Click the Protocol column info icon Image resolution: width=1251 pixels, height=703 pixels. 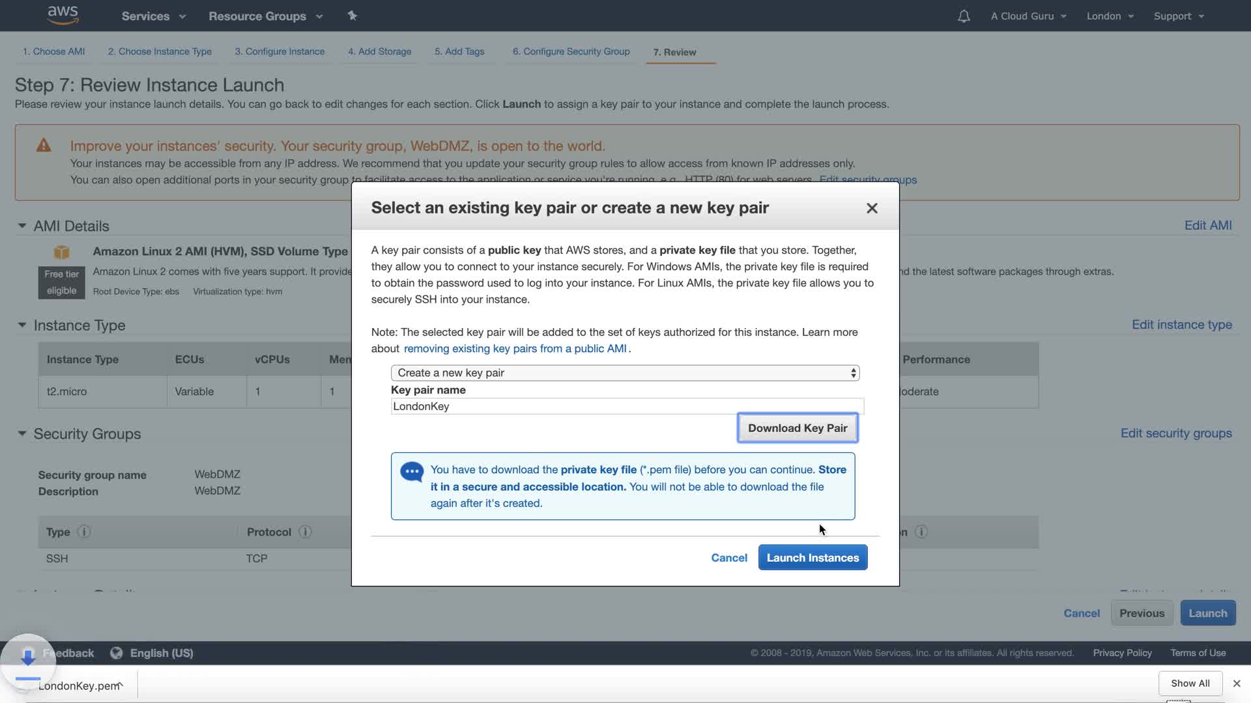coord(305,532)
